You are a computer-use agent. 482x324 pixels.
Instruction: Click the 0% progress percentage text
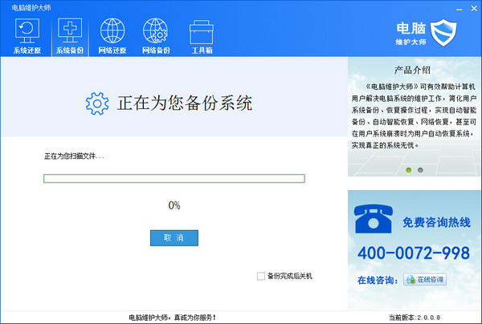tap(174, 205)
